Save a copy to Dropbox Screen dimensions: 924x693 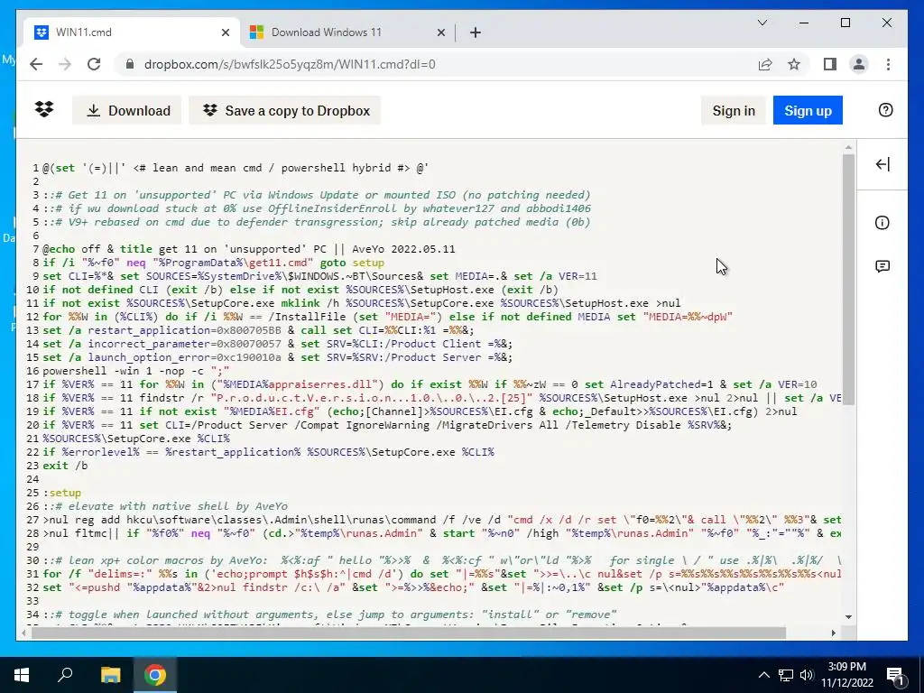[x=285, y=110]
